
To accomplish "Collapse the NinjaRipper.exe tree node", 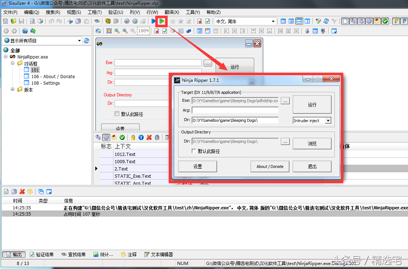I will coord(5,56).
